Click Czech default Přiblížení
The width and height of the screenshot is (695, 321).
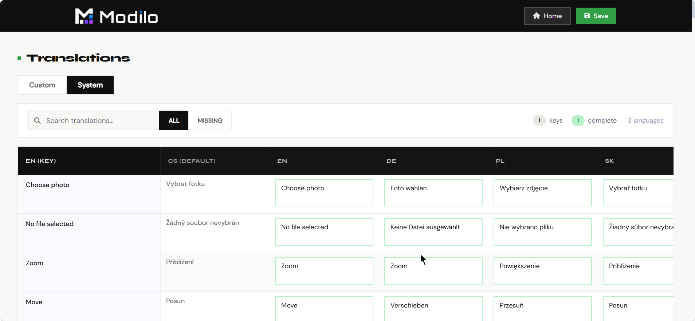(180, 262)
